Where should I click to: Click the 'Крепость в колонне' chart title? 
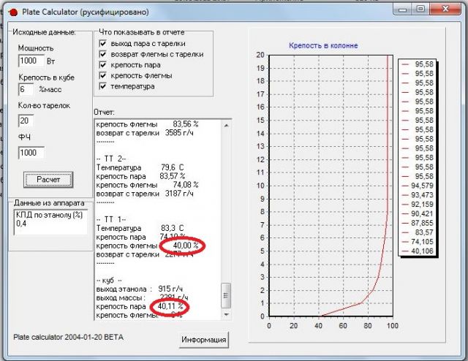pyautogui.click(x=323, y=45)
